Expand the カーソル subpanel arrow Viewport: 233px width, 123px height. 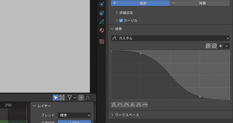click(117, 20)
